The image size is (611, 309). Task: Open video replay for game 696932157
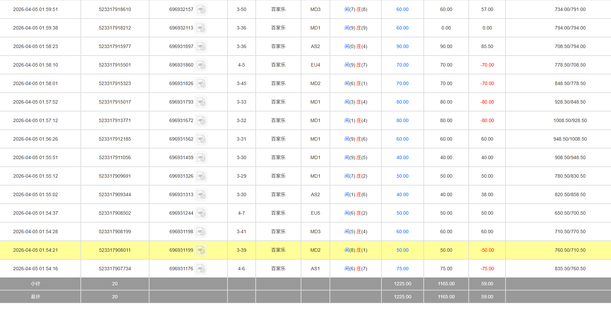tap(201, 9)
